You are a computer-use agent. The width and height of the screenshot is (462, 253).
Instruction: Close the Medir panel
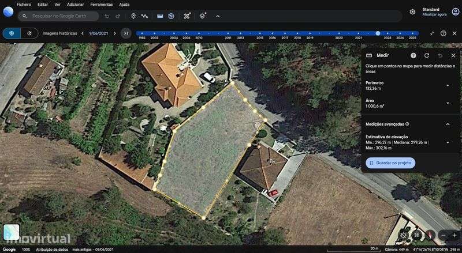pos(453,55)
